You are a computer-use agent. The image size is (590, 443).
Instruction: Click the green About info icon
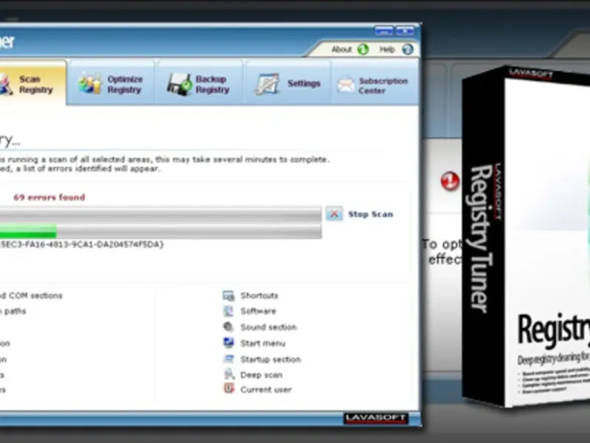(363, 49)
